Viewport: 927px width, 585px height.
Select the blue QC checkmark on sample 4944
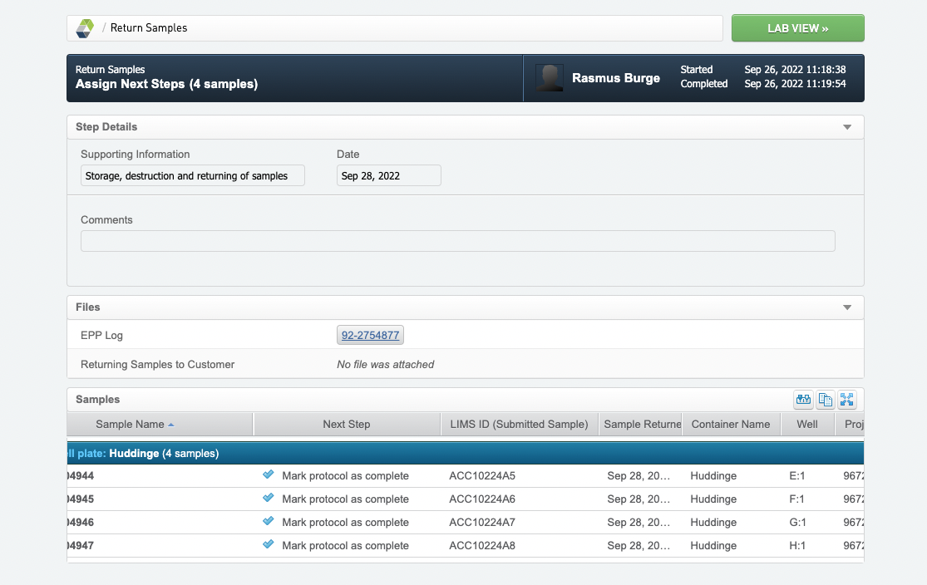(x=268, y=475)
